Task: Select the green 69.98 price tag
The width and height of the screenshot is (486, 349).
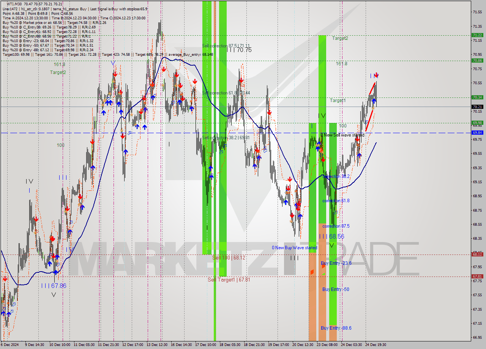Action: (x=477, y=123)
